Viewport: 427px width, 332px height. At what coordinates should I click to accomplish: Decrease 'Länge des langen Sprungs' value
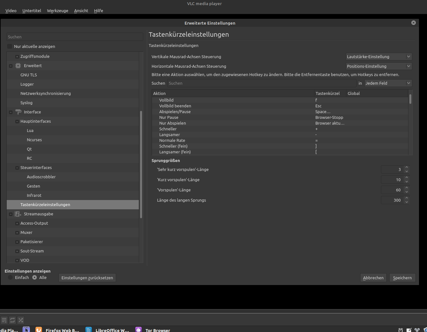click(x=407, y=202)
